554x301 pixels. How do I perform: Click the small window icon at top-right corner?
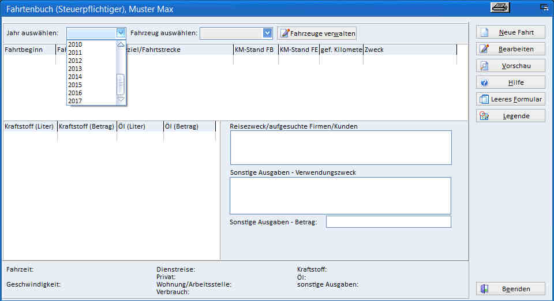tap(544, 8)
